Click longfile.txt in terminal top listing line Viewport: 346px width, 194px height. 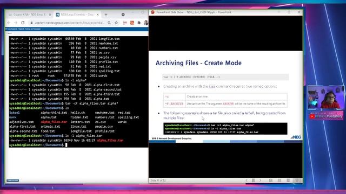pos(109,39)
